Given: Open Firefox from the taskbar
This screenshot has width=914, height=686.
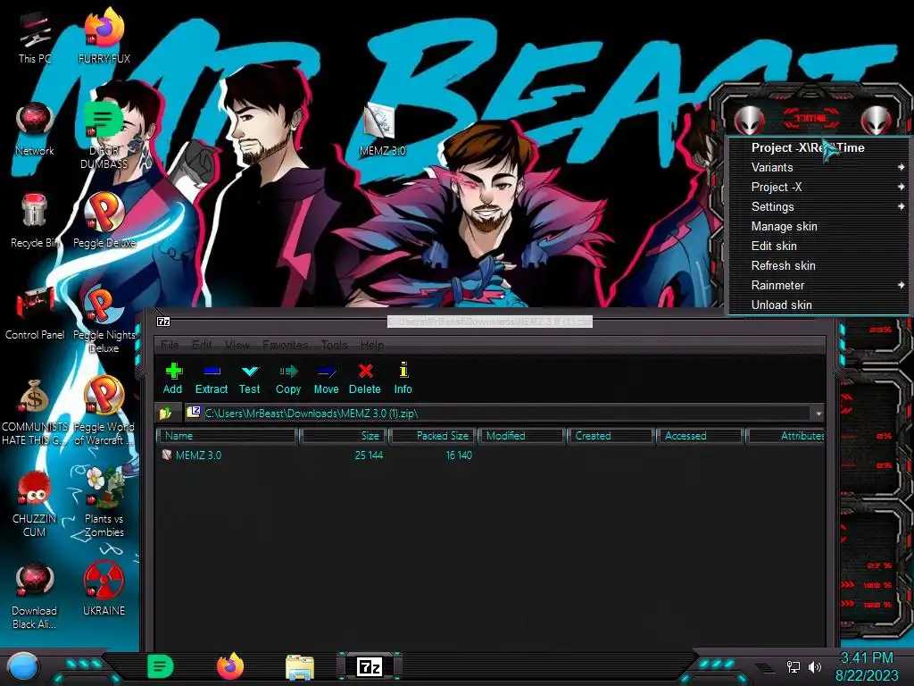Looking at the screenshot, I should point(230,666).
